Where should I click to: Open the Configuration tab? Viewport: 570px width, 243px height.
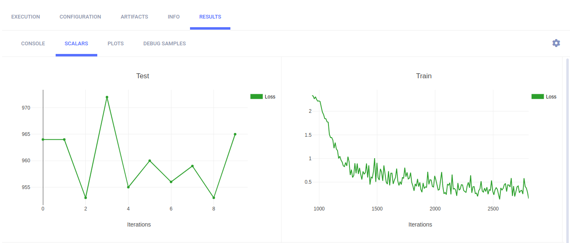pos(80,17)
